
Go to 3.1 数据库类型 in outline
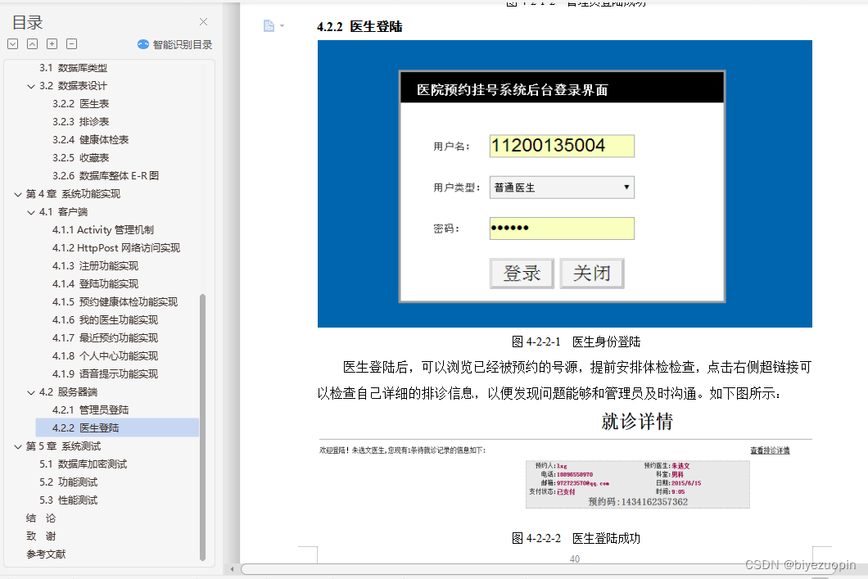[x=73, y=68]
